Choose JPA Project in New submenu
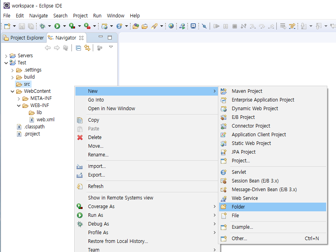Image resolution: width=336 pixels, height=252 pixels. click(x=272, y=152)
